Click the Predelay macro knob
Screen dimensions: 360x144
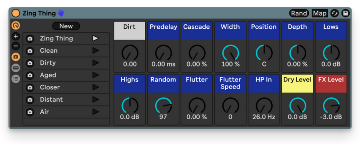coord(163,53)
